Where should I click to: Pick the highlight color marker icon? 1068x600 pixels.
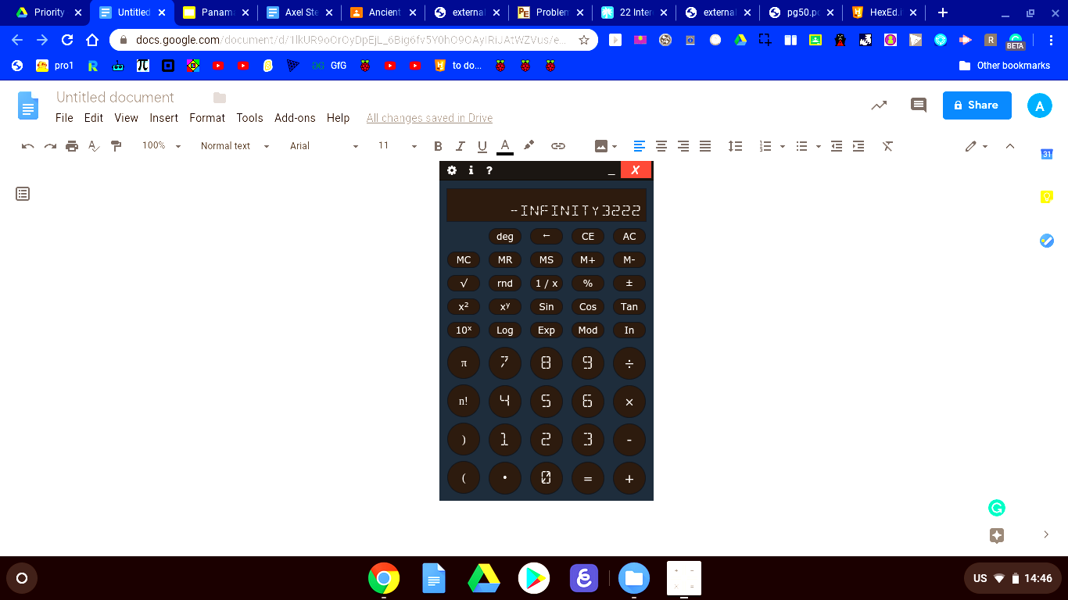529,145
